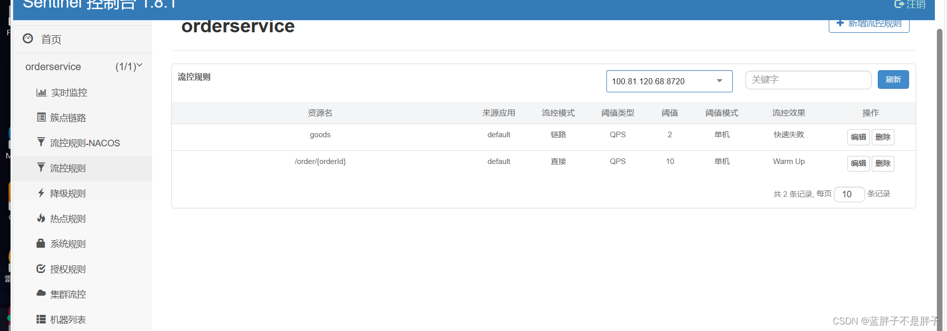The width and height of the screenshot is (947, 331).
Task: Click the 注销 logout link
Action: click(916, 5)
